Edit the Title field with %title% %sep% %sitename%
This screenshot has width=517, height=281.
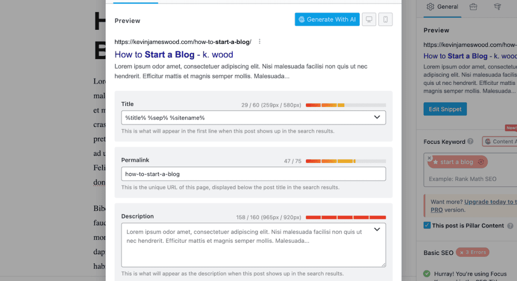click(253, 118)
